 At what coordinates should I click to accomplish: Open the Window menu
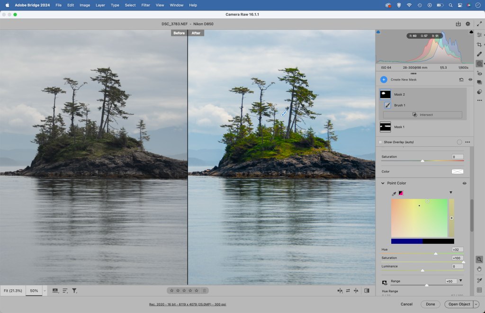coord(176,5)
